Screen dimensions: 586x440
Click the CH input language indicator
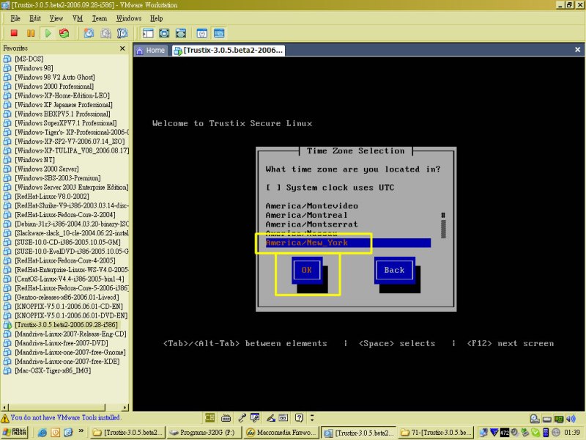point(209,417)
